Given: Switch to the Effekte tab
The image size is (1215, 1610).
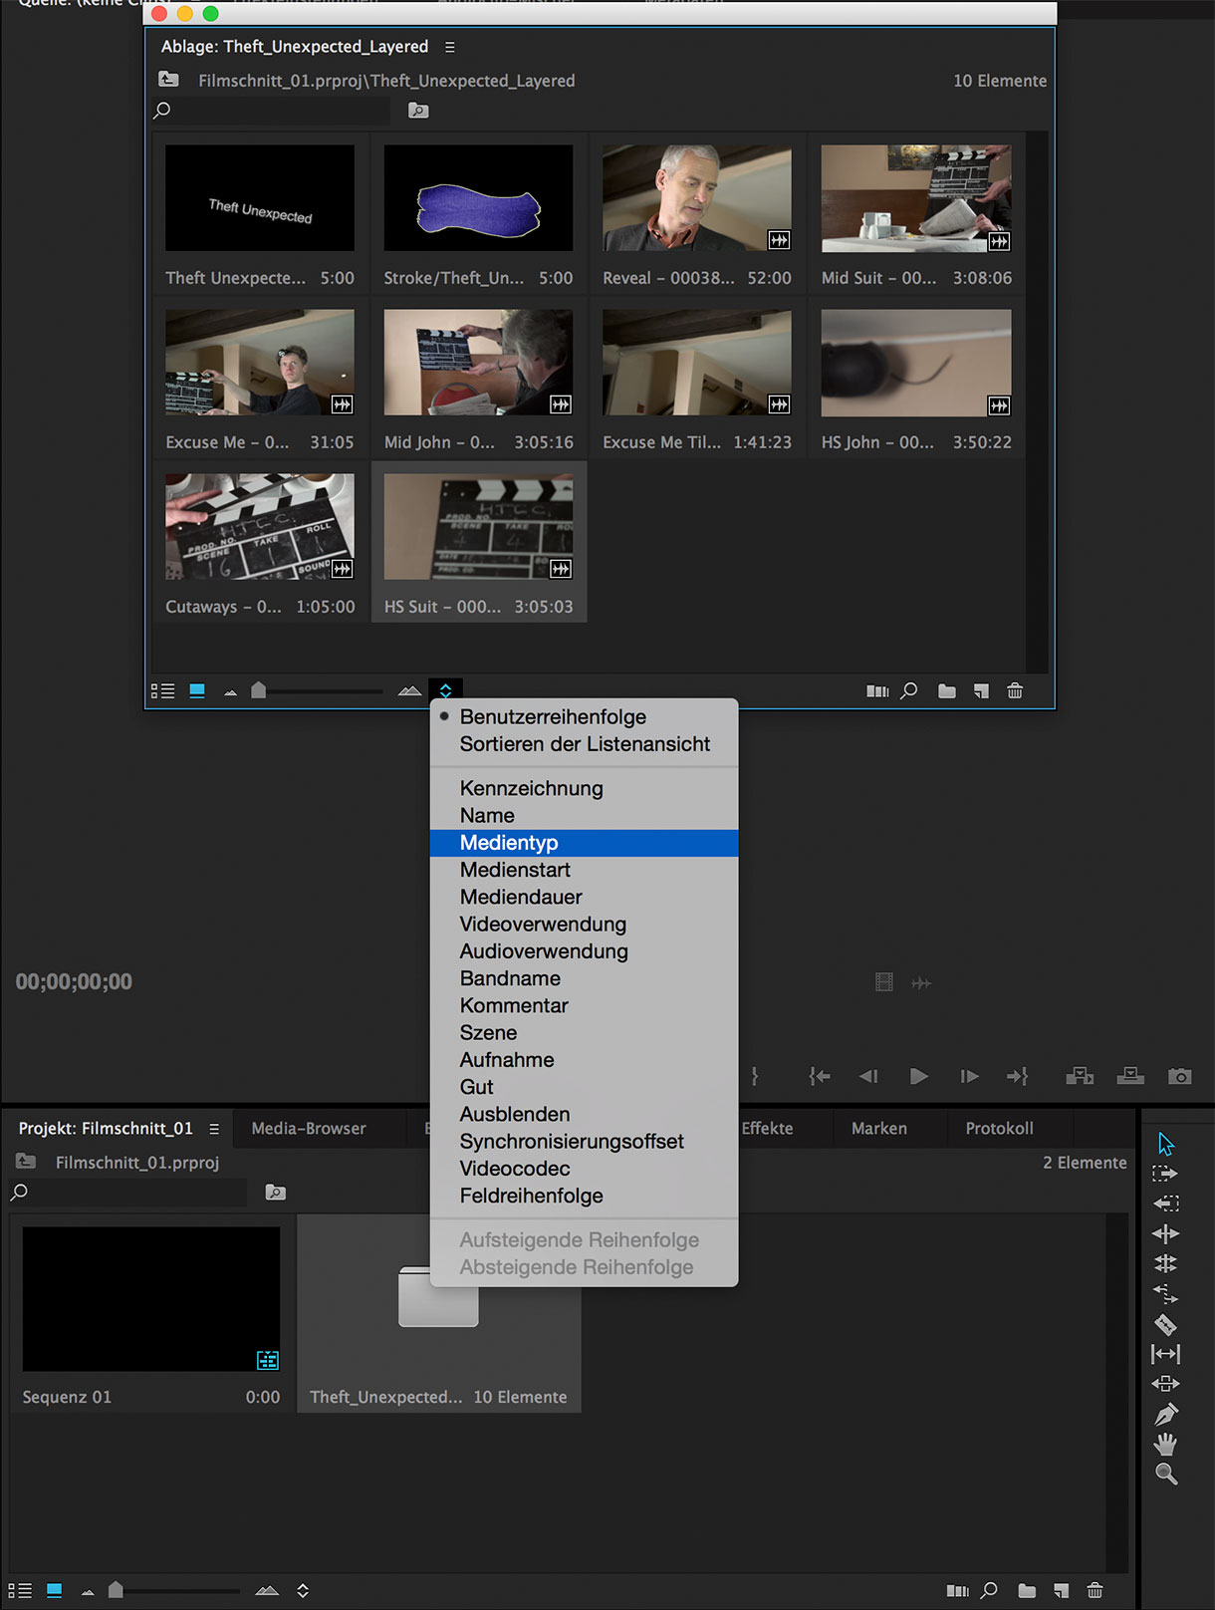Looking at the screenshot, I should coord(767,1129).
